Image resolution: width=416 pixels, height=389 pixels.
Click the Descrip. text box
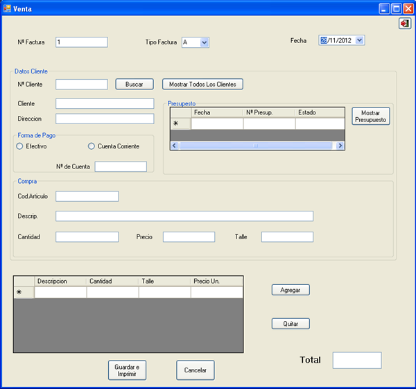coord(184,216)
